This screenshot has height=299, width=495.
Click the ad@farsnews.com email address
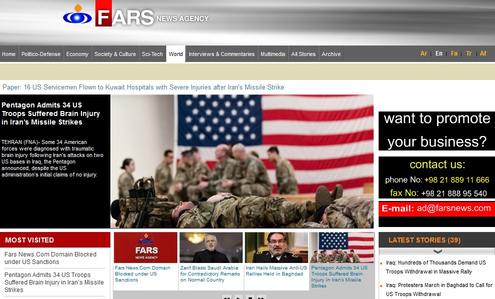tap(454, 208)
